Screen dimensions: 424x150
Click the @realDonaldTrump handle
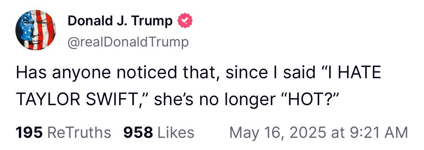click(128, 42)
